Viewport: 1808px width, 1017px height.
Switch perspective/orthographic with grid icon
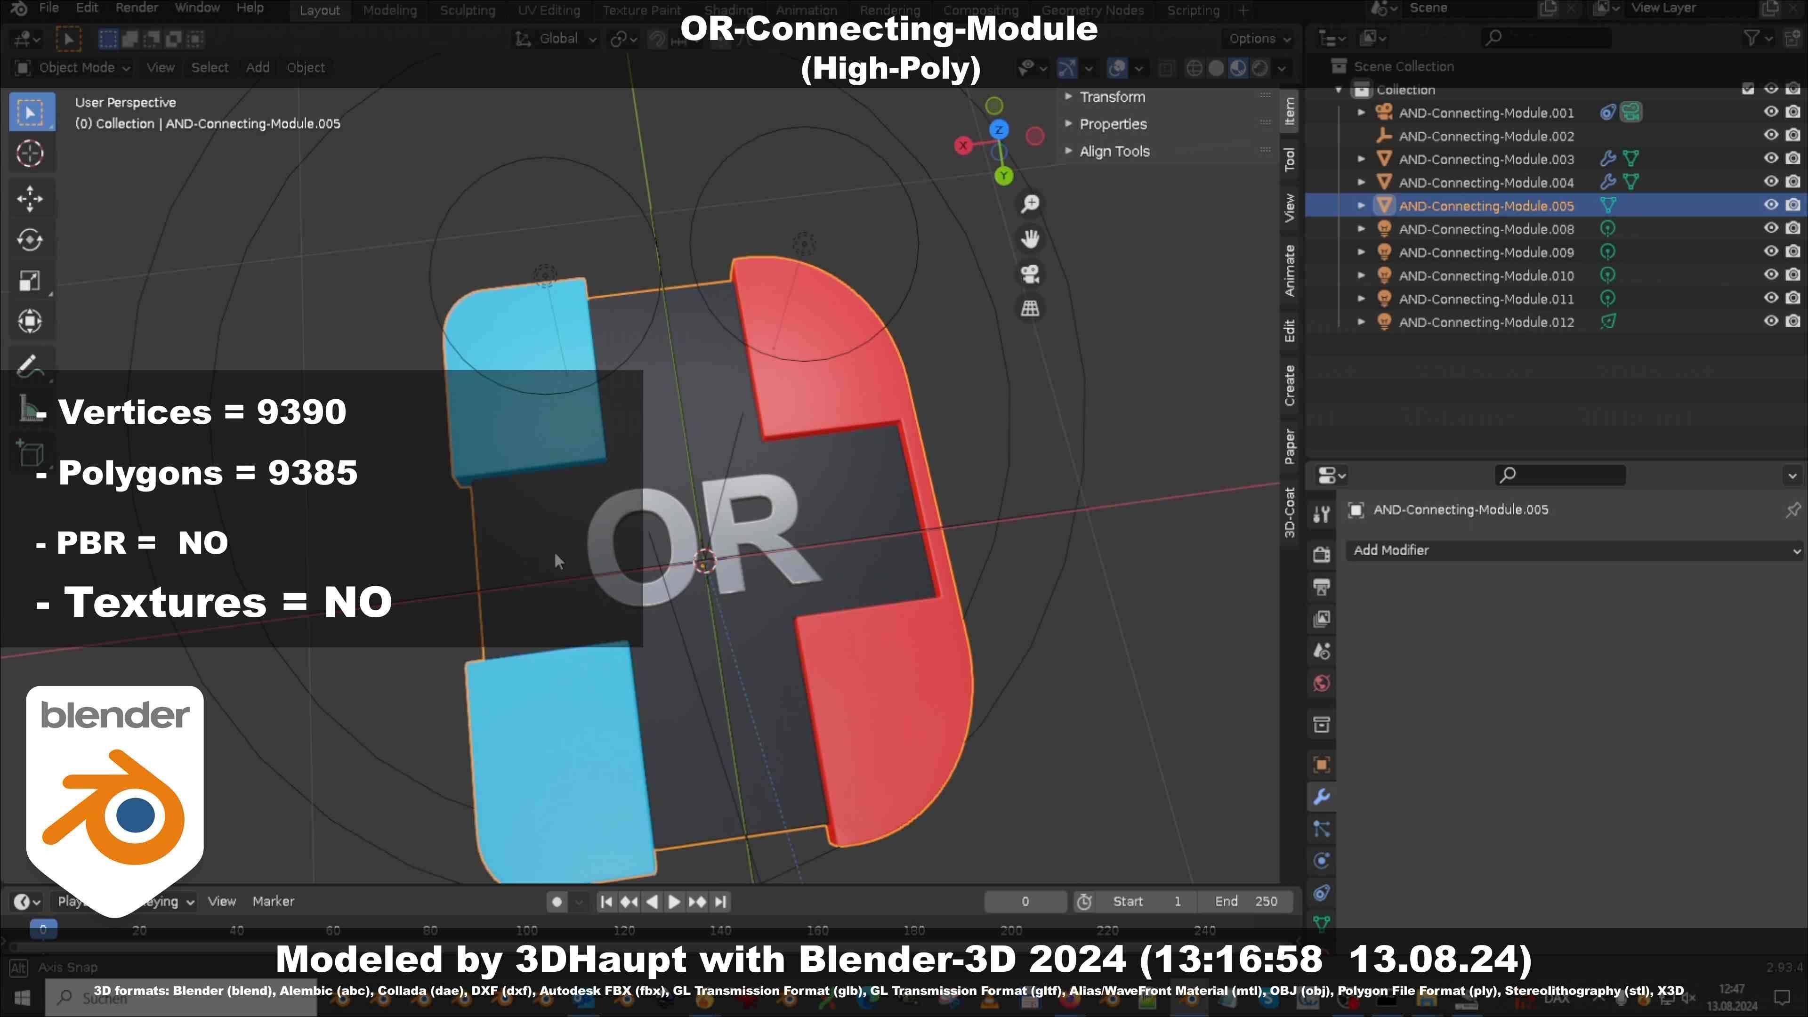coord(1030,308)
